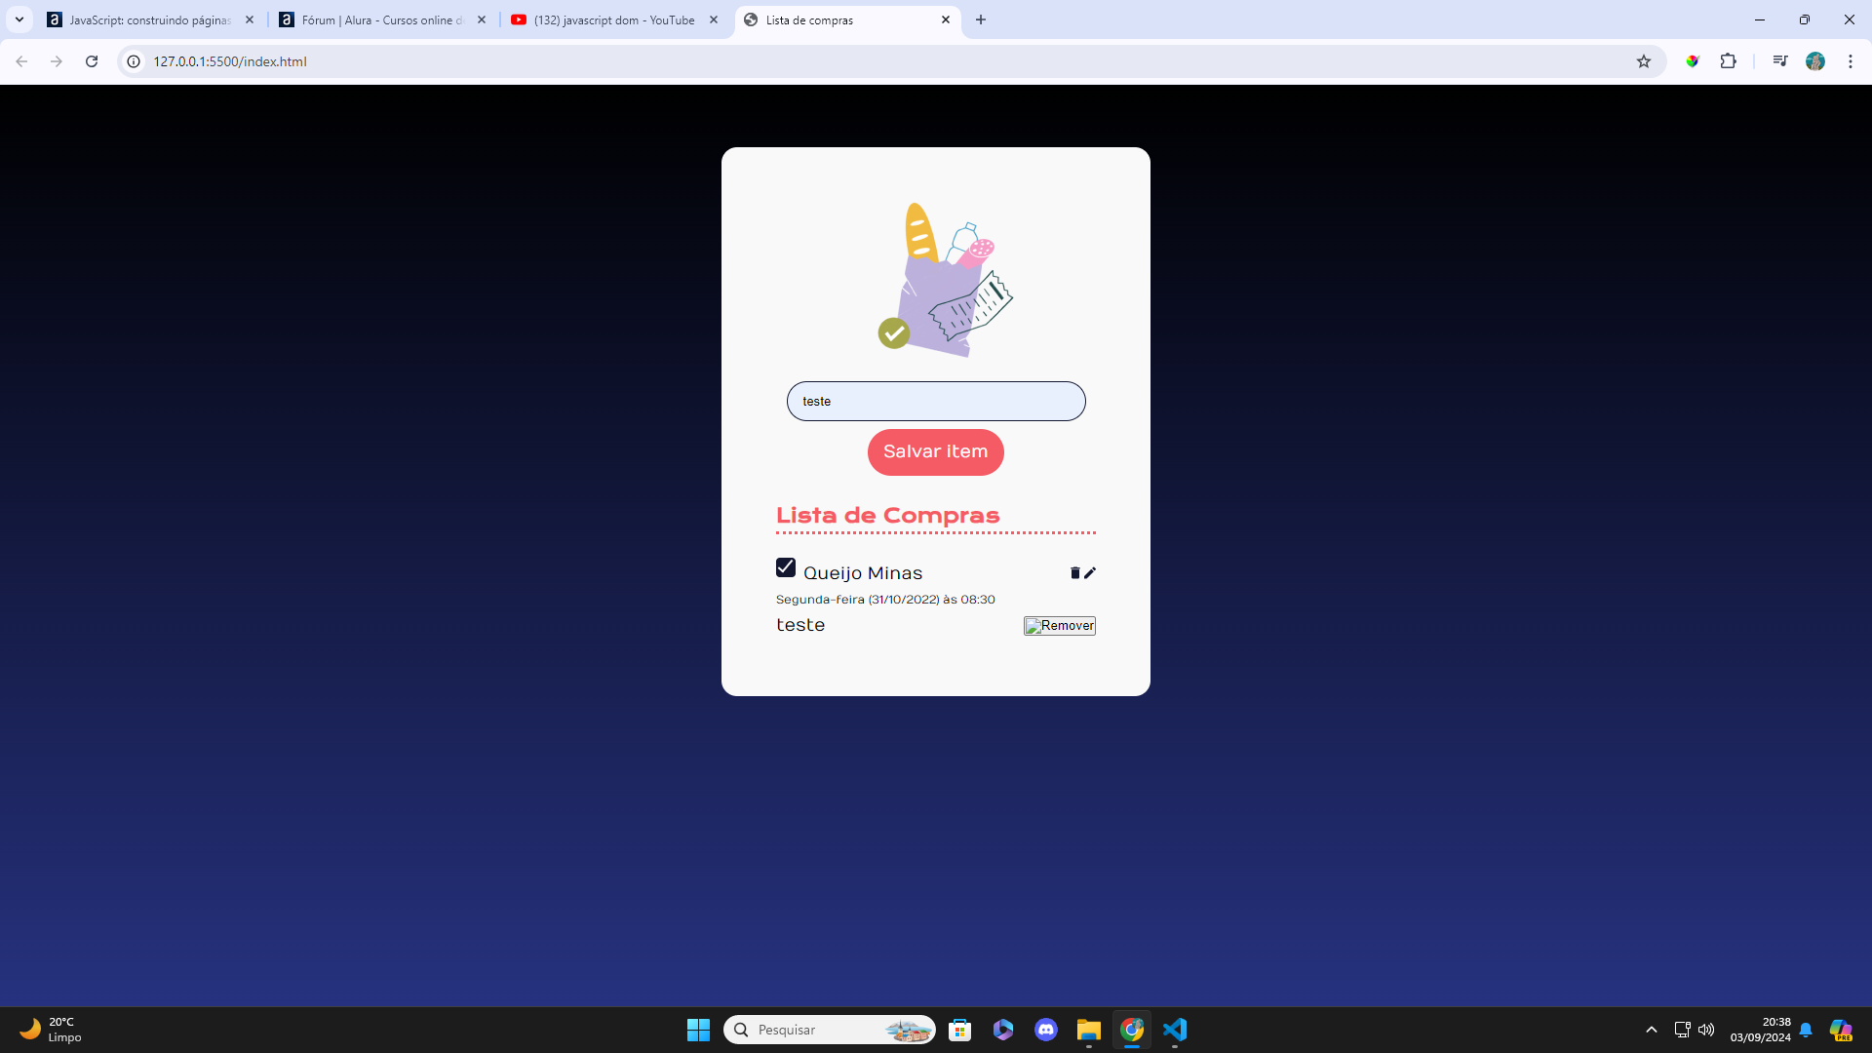Click the Lista de Compras heading
The width and height of the screenshot is (1872, 1053).
(887, 516)
